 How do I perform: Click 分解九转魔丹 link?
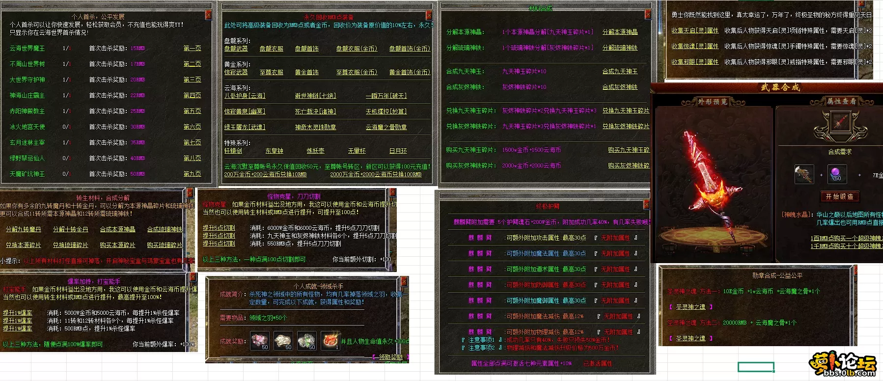23,229
